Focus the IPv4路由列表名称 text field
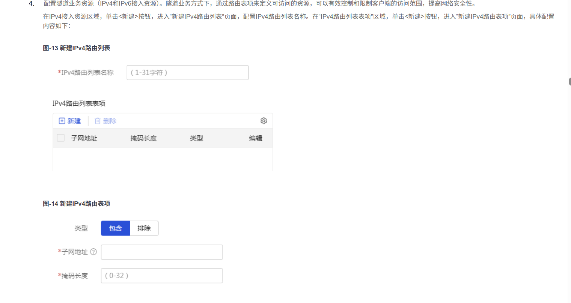Screen dimensions: 571x303 point(187,73)
